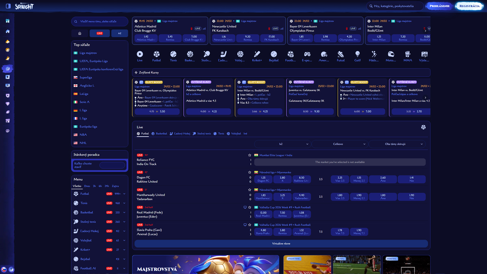Star the Dagon FC vs Rakhine United match
The height and width of the screenshot is (274, 487).
pos(250,173)
